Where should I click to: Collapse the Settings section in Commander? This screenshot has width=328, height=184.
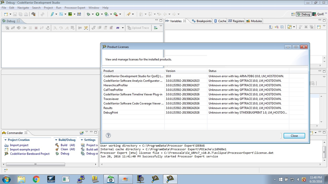82,140
